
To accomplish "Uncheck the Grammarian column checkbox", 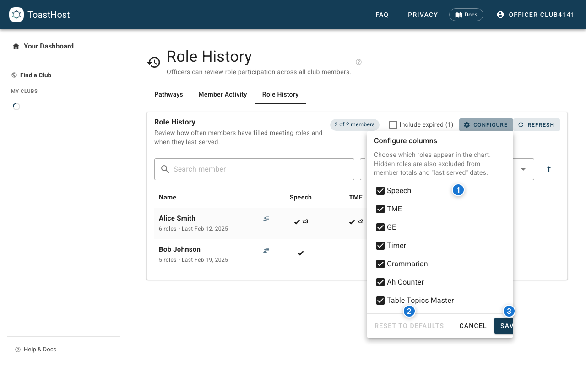I will pos(380,264).
